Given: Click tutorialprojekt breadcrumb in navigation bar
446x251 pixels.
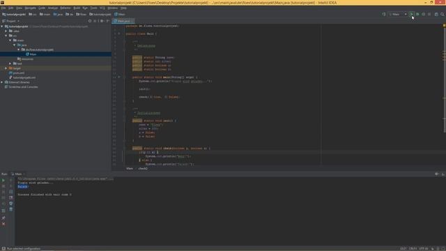Looking at the screenshot, I should click(14, 14).
